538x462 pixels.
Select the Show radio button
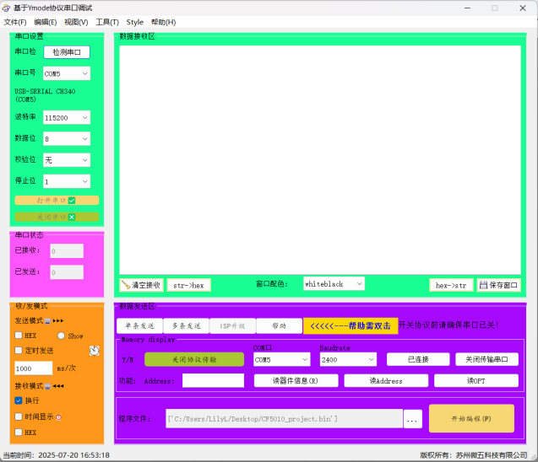click(x=61, y=336)
